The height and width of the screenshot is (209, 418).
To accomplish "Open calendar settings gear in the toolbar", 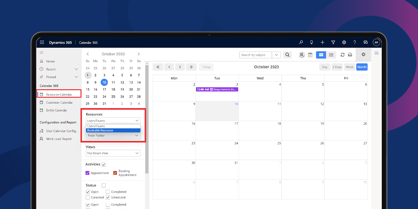I will coord(363,54).
